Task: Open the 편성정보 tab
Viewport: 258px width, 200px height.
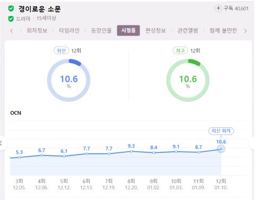Action: point(156,30)
